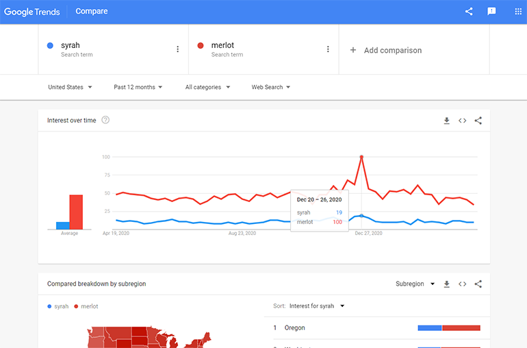Open the United States region dropdown

pyautogui.click(x=70, y=87)
